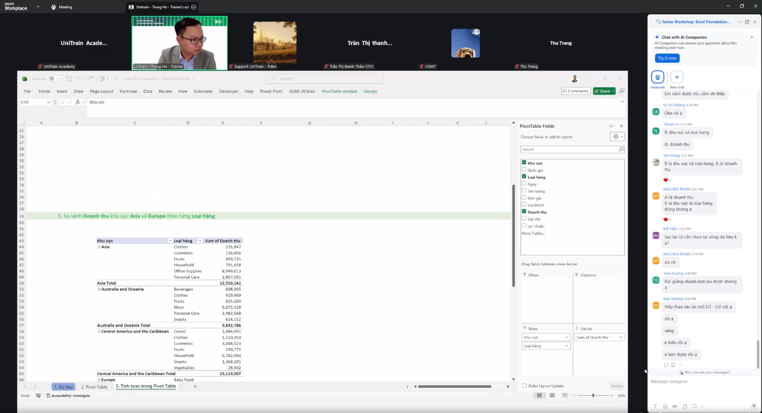Click PivotTable Fields search box
762x413 pixels.
click(572, 150)
